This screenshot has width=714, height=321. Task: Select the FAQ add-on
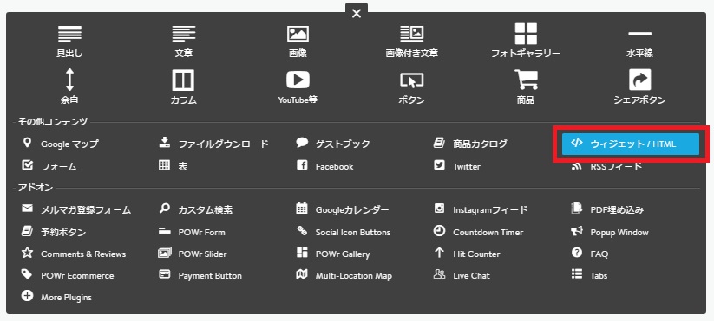[590, 254]
